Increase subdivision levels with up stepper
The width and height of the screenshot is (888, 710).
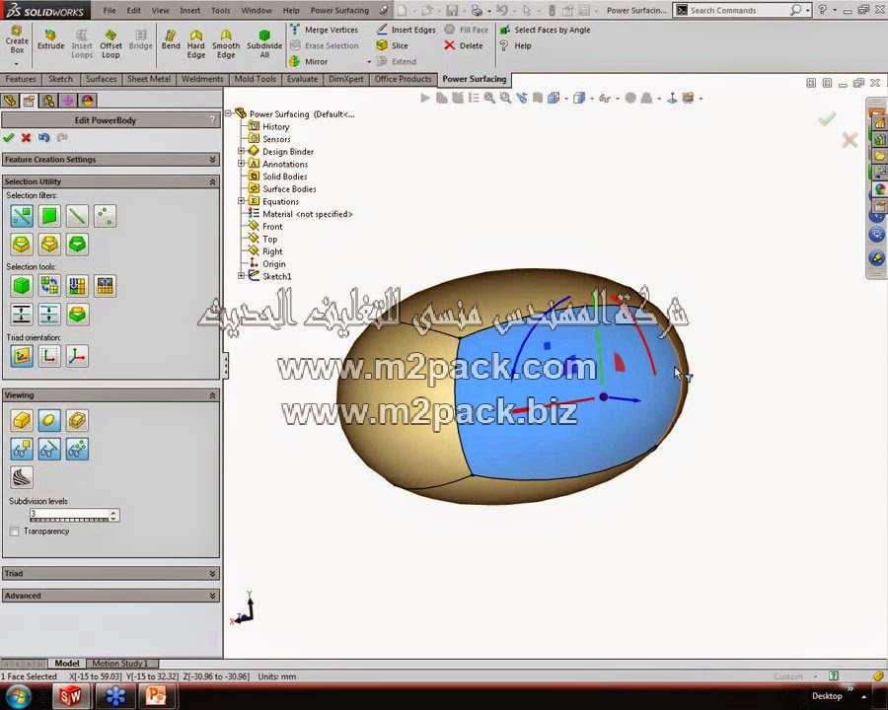pos(113,512)
